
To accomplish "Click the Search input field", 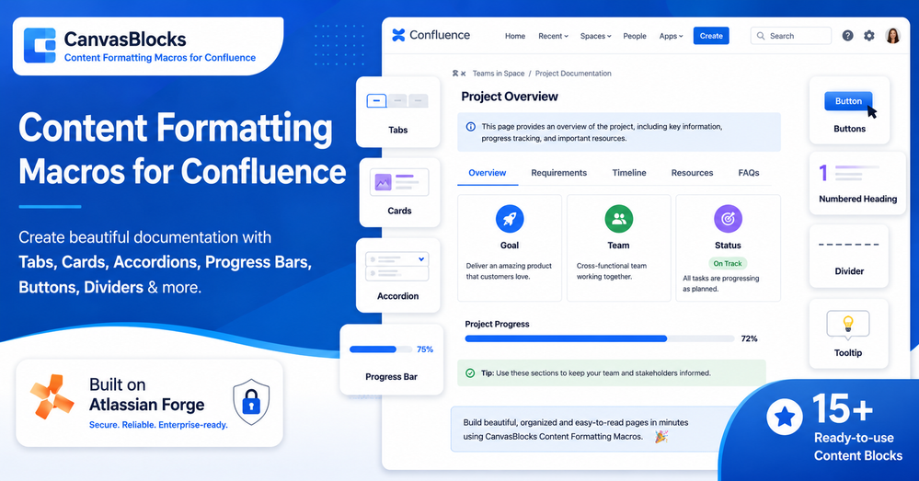I will [790, 36].
